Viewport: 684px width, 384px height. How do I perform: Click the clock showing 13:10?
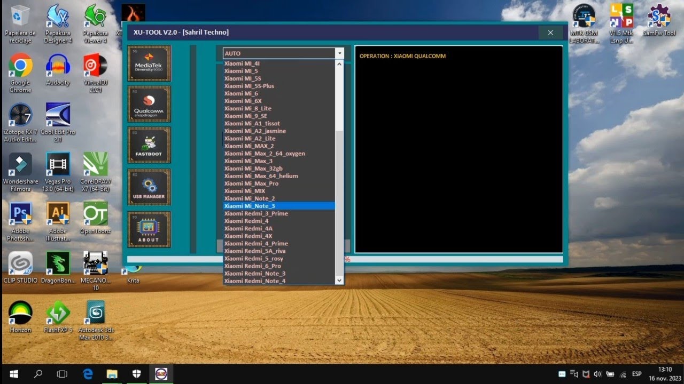point(664,369)
